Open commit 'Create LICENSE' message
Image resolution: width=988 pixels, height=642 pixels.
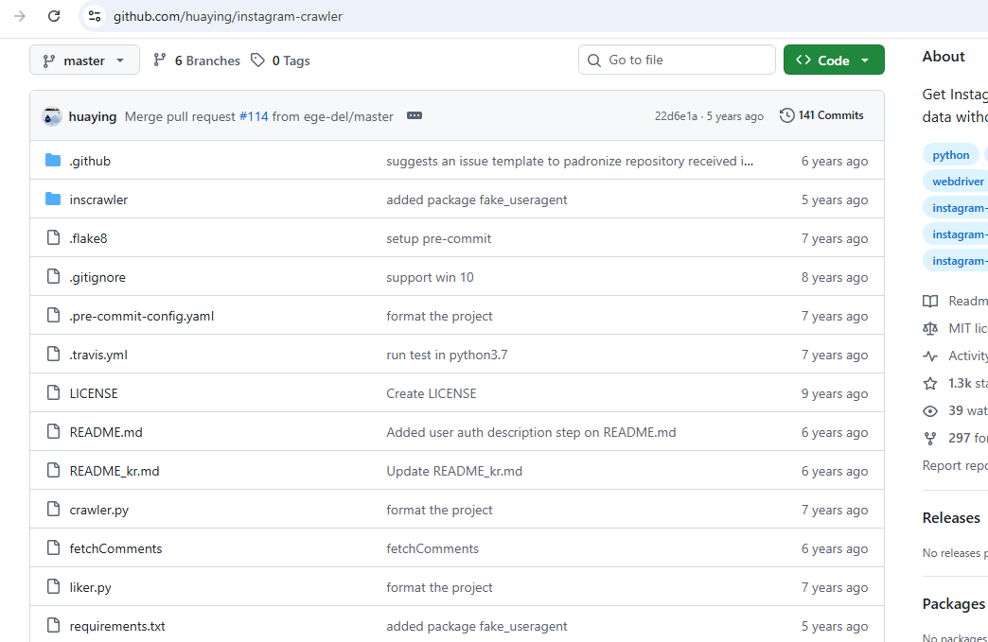pos(431,393)
